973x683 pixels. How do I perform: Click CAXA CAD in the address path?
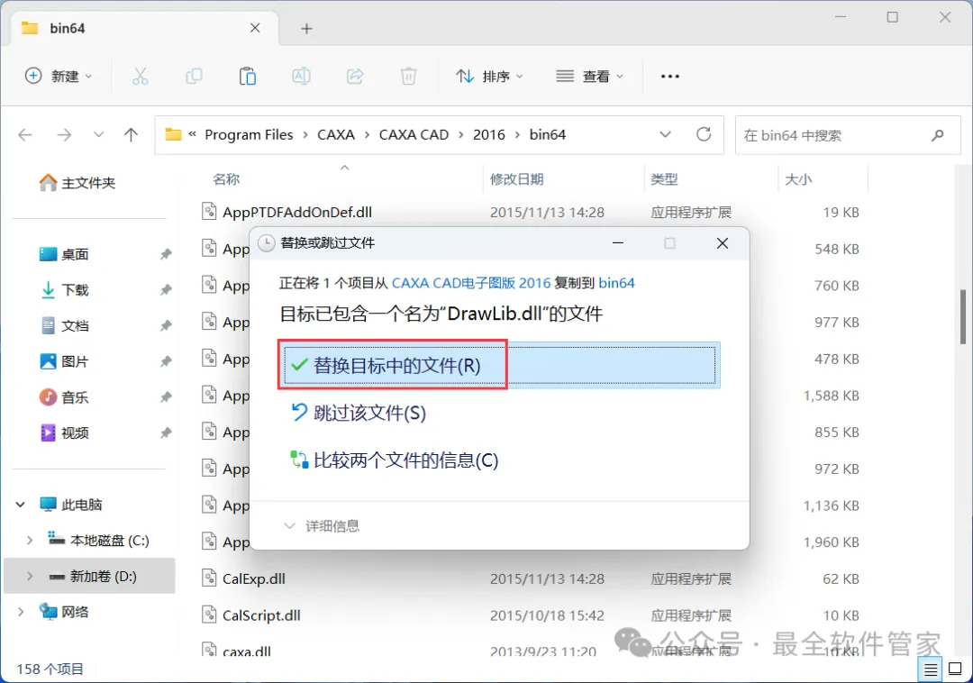[x=414, y=134]
